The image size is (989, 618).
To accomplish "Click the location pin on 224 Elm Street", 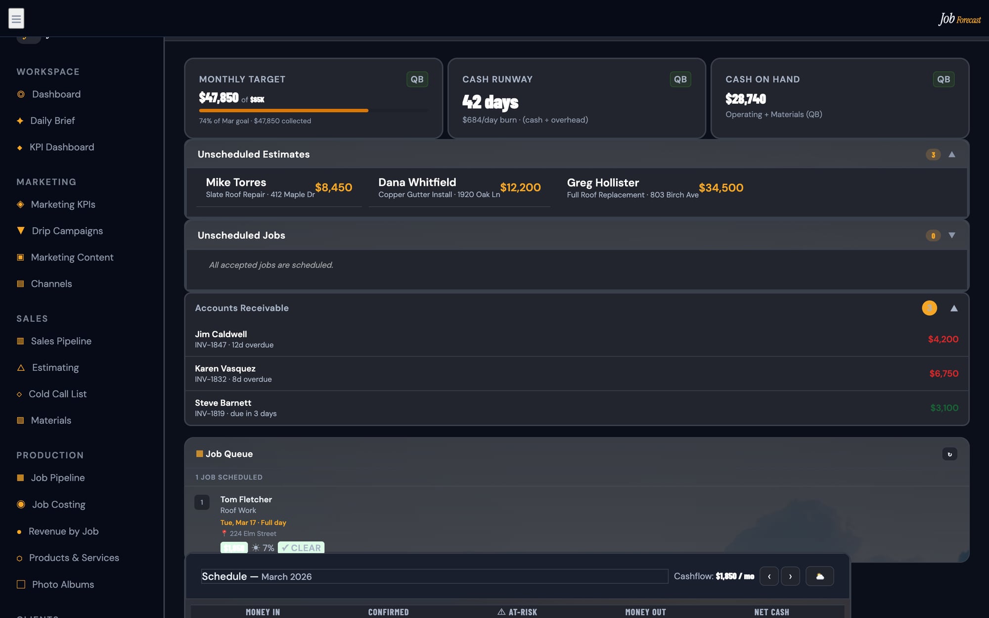I will pyautogui.click(x=224, y=533).
